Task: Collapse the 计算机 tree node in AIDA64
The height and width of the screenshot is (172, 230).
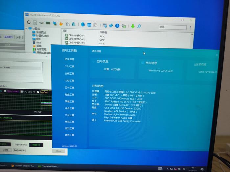Action: [26, 29]
